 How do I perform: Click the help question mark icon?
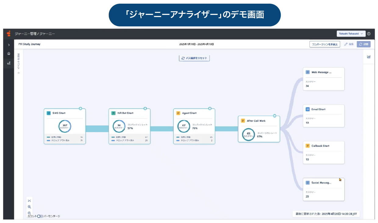tap(369, 34)
